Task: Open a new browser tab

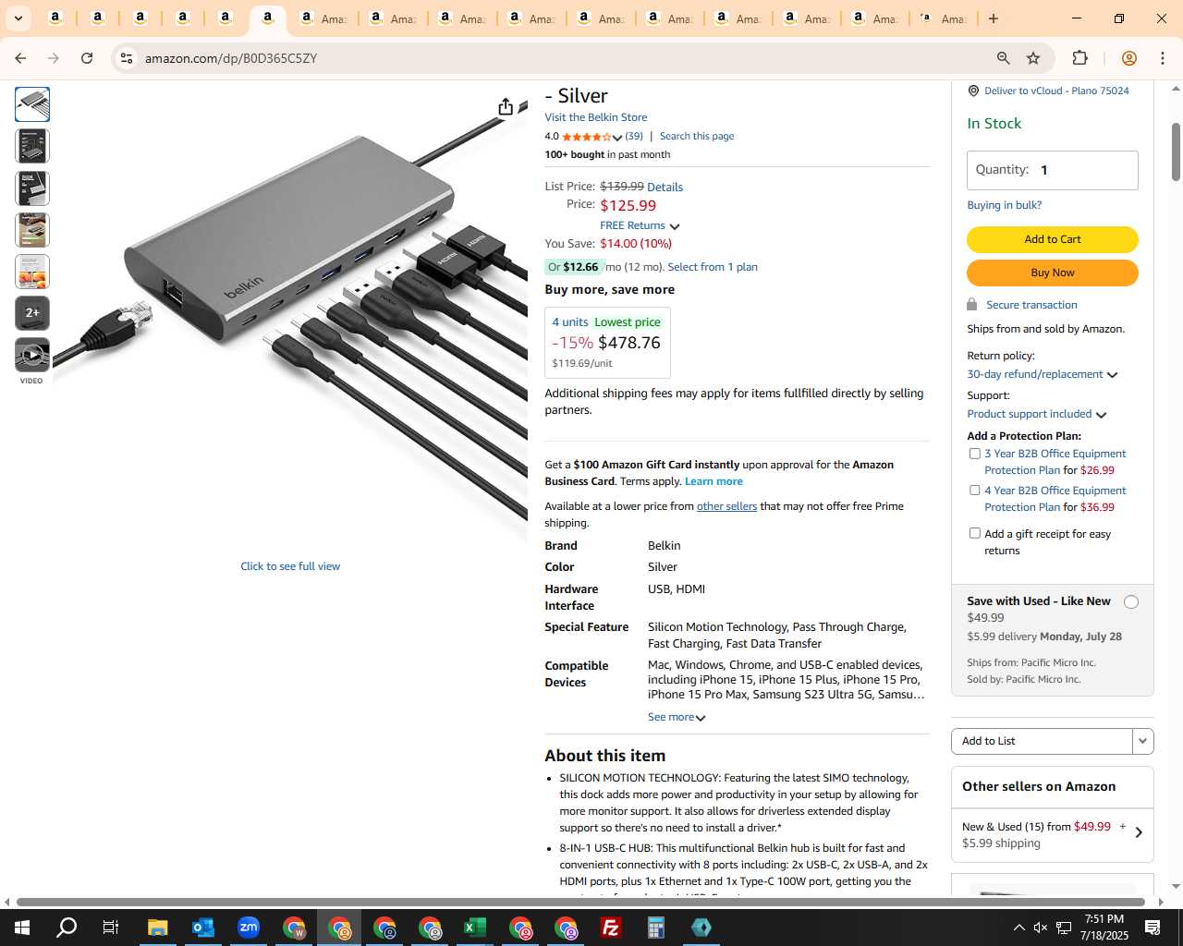Action: click(994, 18)
